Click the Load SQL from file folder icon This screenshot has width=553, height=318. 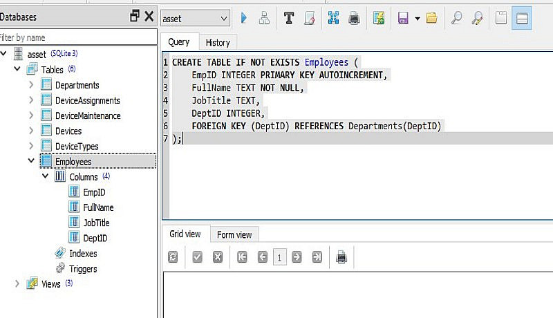click(431, 17)
